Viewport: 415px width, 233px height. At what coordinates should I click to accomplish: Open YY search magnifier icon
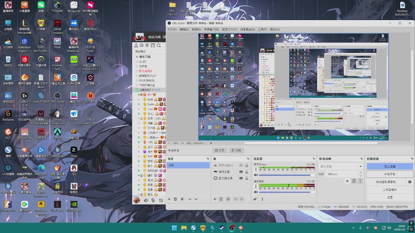click(159, 46)
